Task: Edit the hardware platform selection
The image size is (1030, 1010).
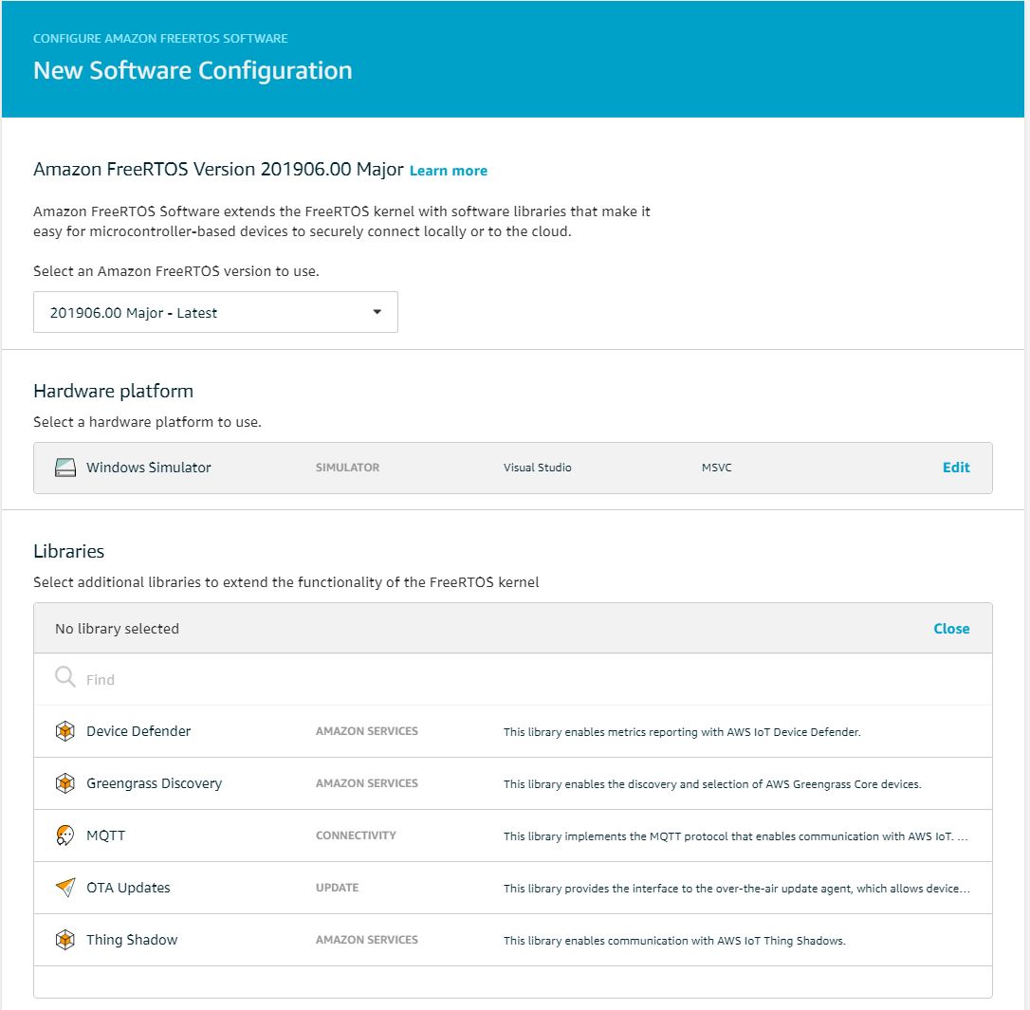Action: coord(955,468)
